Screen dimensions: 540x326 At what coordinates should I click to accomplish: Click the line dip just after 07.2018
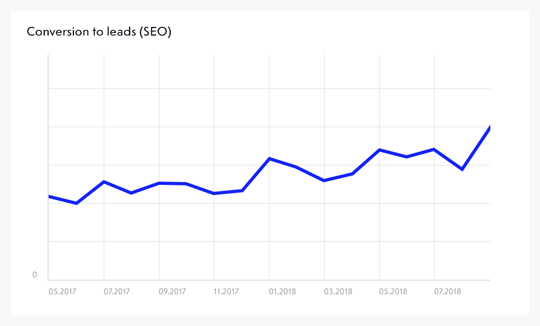point(462,169)
